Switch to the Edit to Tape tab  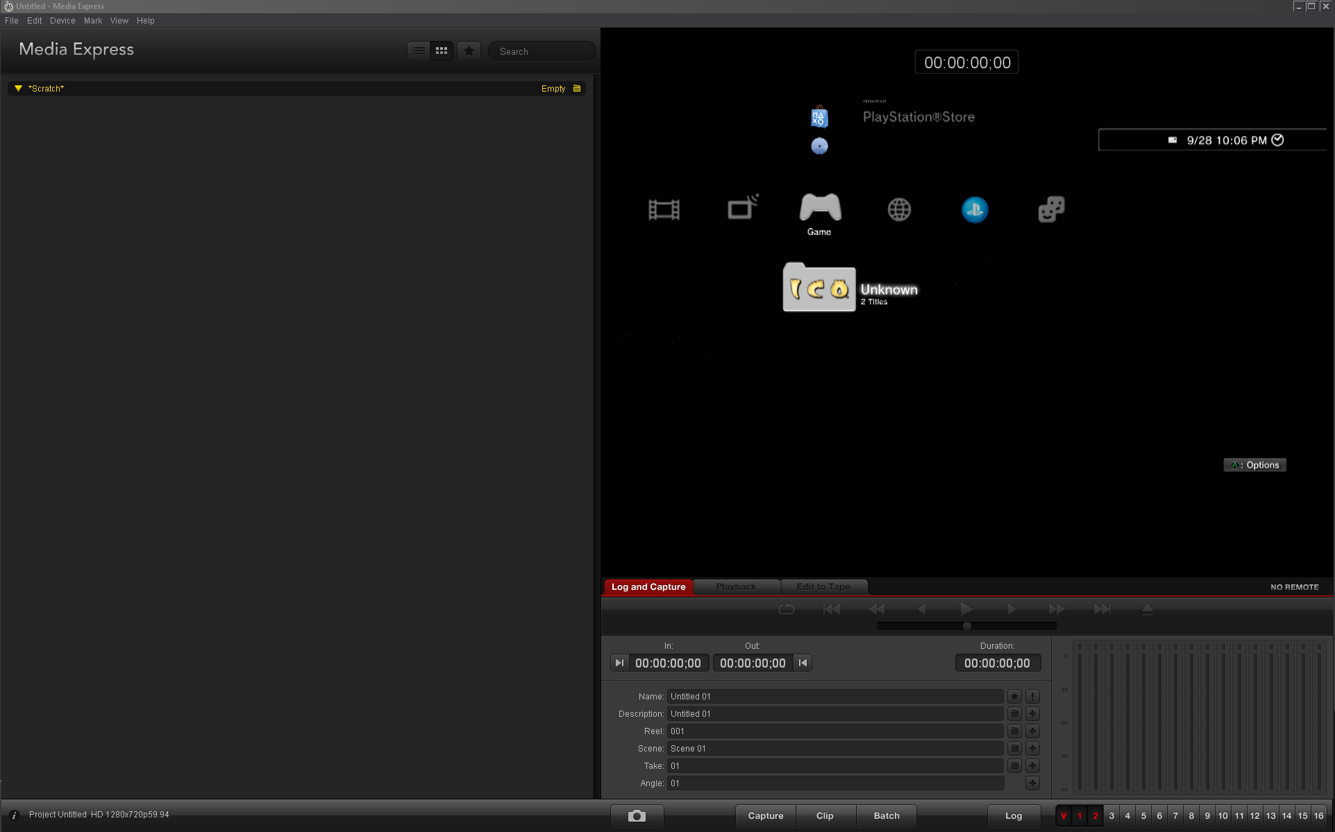(x=823, y=587)
